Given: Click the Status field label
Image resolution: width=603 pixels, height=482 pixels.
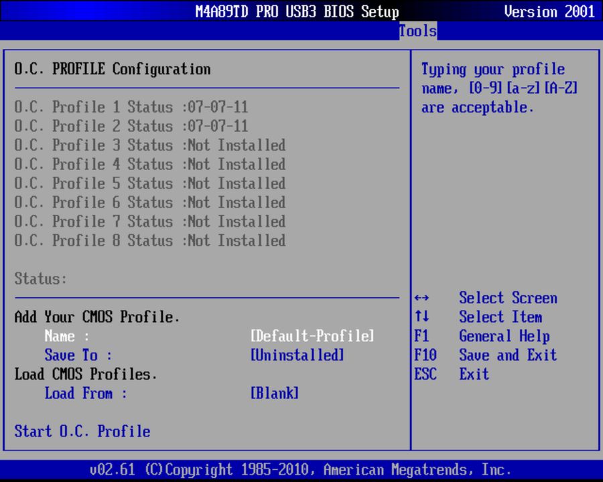Looking at the screenshot, I should point(33,278).
